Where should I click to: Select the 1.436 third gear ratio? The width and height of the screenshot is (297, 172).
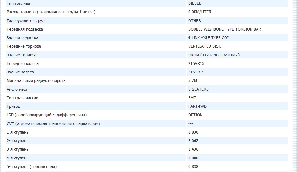click(x=193, y=149)
